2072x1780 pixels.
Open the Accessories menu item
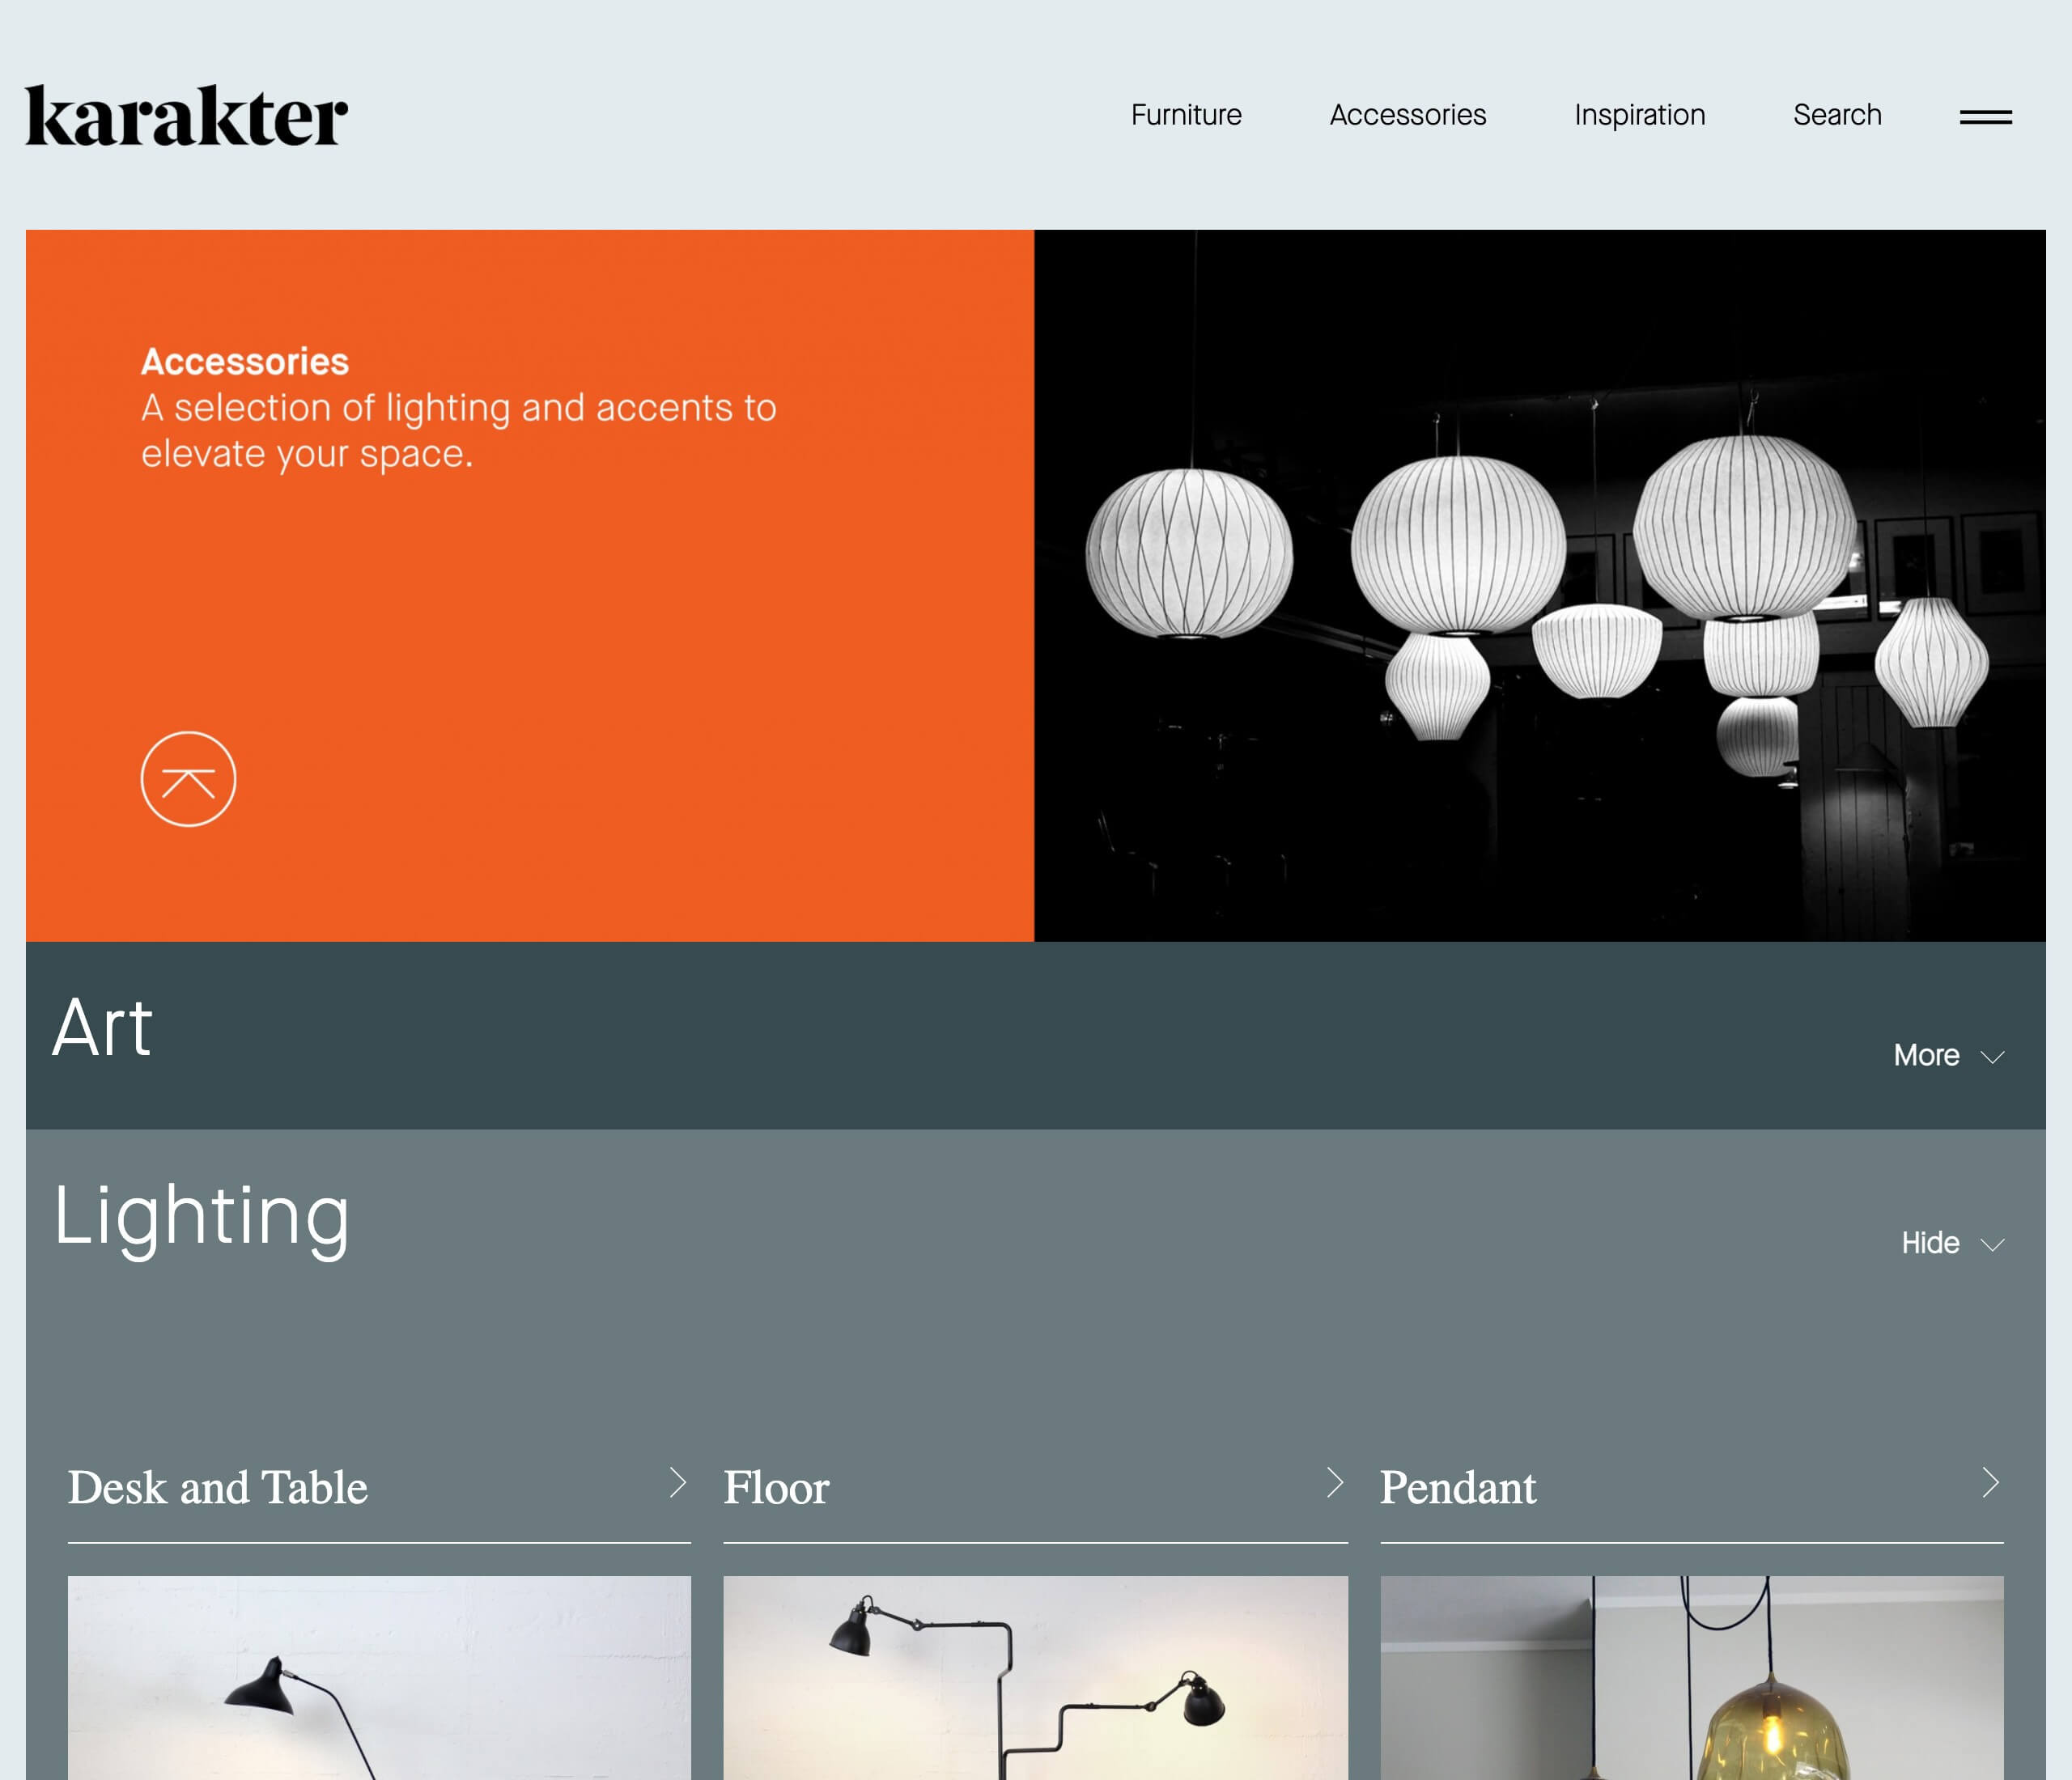[1407, 115]
